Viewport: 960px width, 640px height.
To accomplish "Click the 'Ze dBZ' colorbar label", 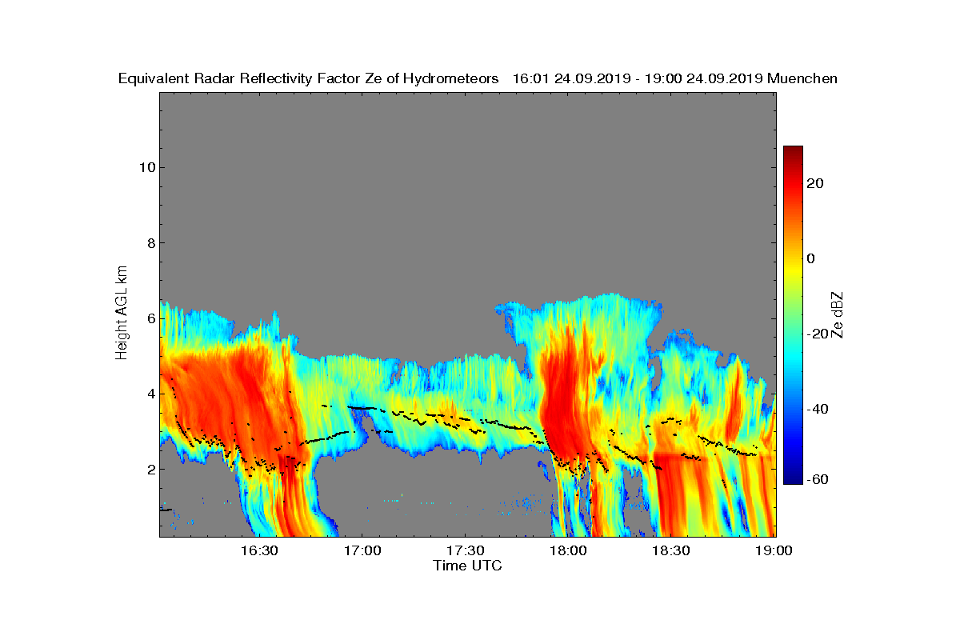I will click(838, 314).
